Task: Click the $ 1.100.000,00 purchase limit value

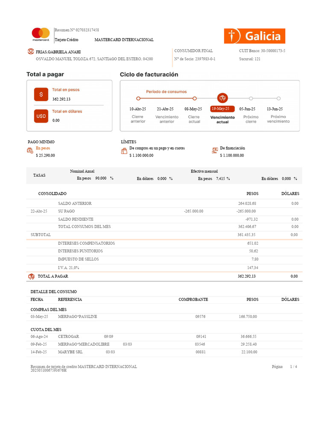Action: [x=141, y=155]
